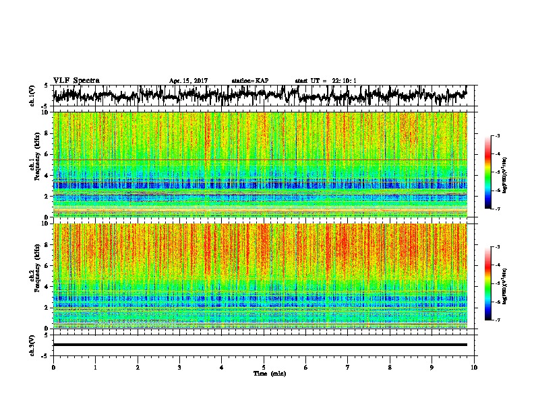534x412 pixels.
Task: Click the "10" kHz tick on ch.2 spectrogram
Action: click(x=47, y=224)
